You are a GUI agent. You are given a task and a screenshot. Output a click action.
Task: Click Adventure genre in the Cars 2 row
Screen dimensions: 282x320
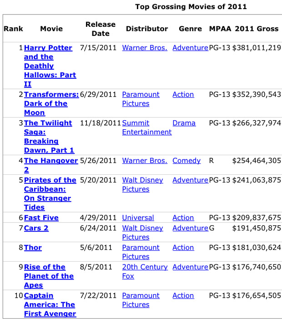click(x=191, y=228)
